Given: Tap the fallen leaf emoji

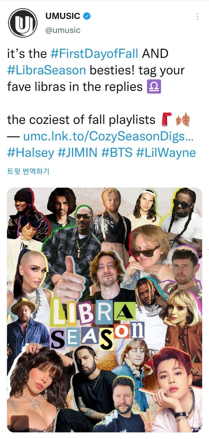Looking at the screenshot, I should pyautogui.click(x=182, y=120).
